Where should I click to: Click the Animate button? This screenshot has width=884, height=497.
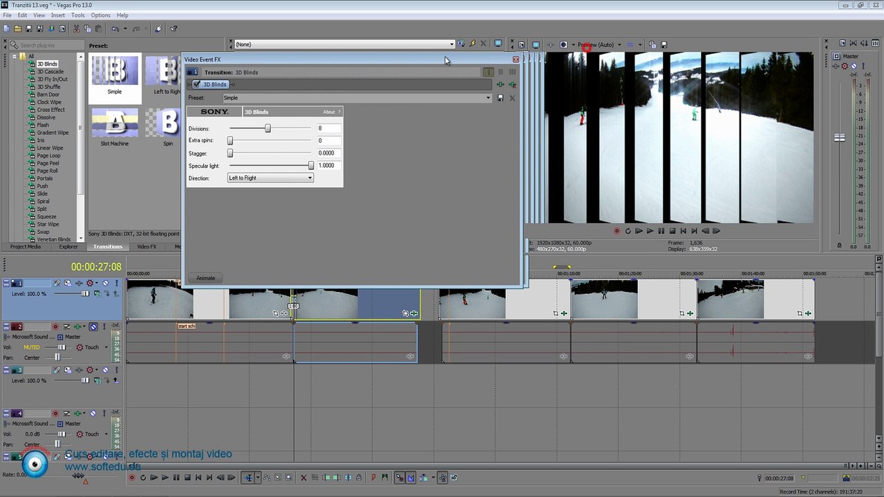pos(205,278)
